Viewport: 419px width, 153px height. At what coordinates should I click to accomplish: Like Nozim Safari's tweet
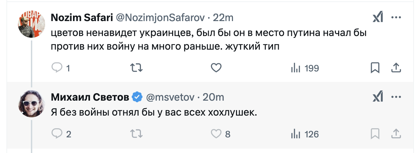click(x=216, y=68)
